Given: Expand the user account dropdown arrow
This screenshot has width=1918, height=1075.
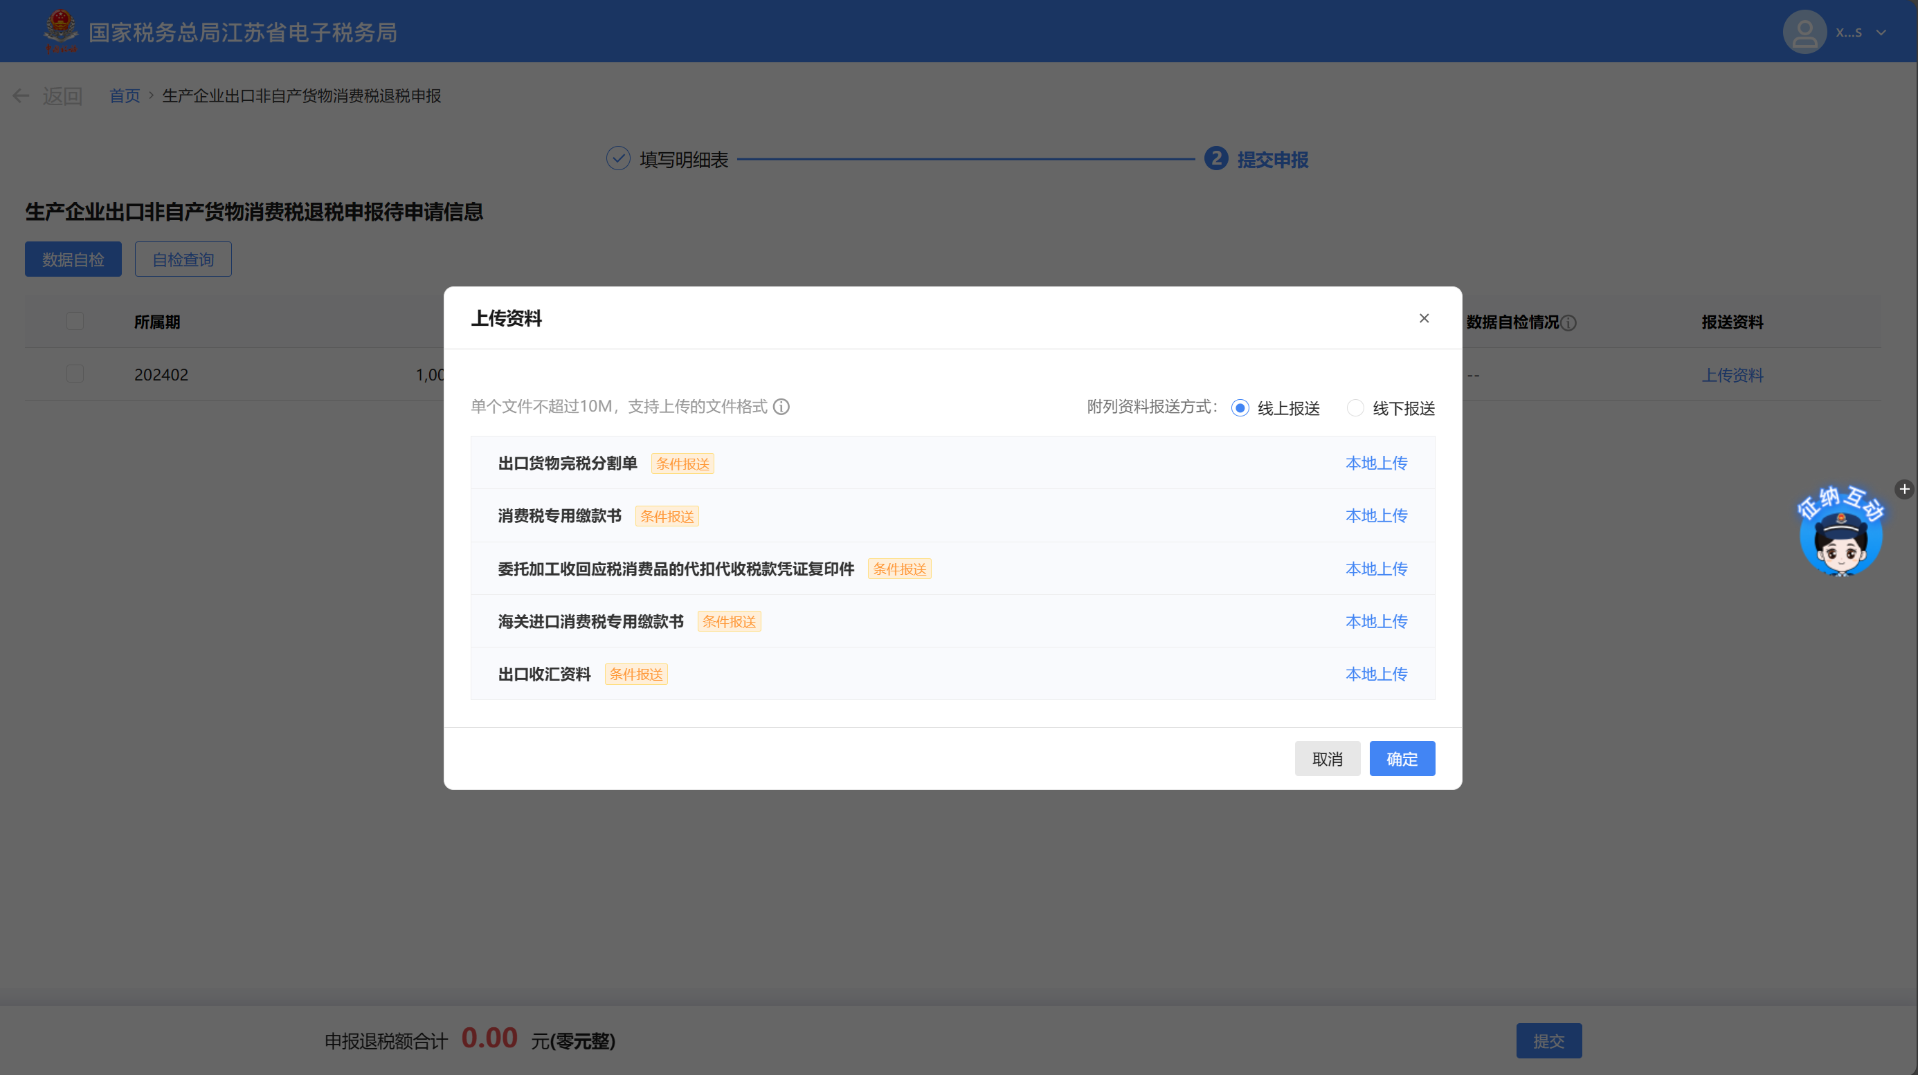Looking at the screenshot, I should click(x=1881, y=33).
